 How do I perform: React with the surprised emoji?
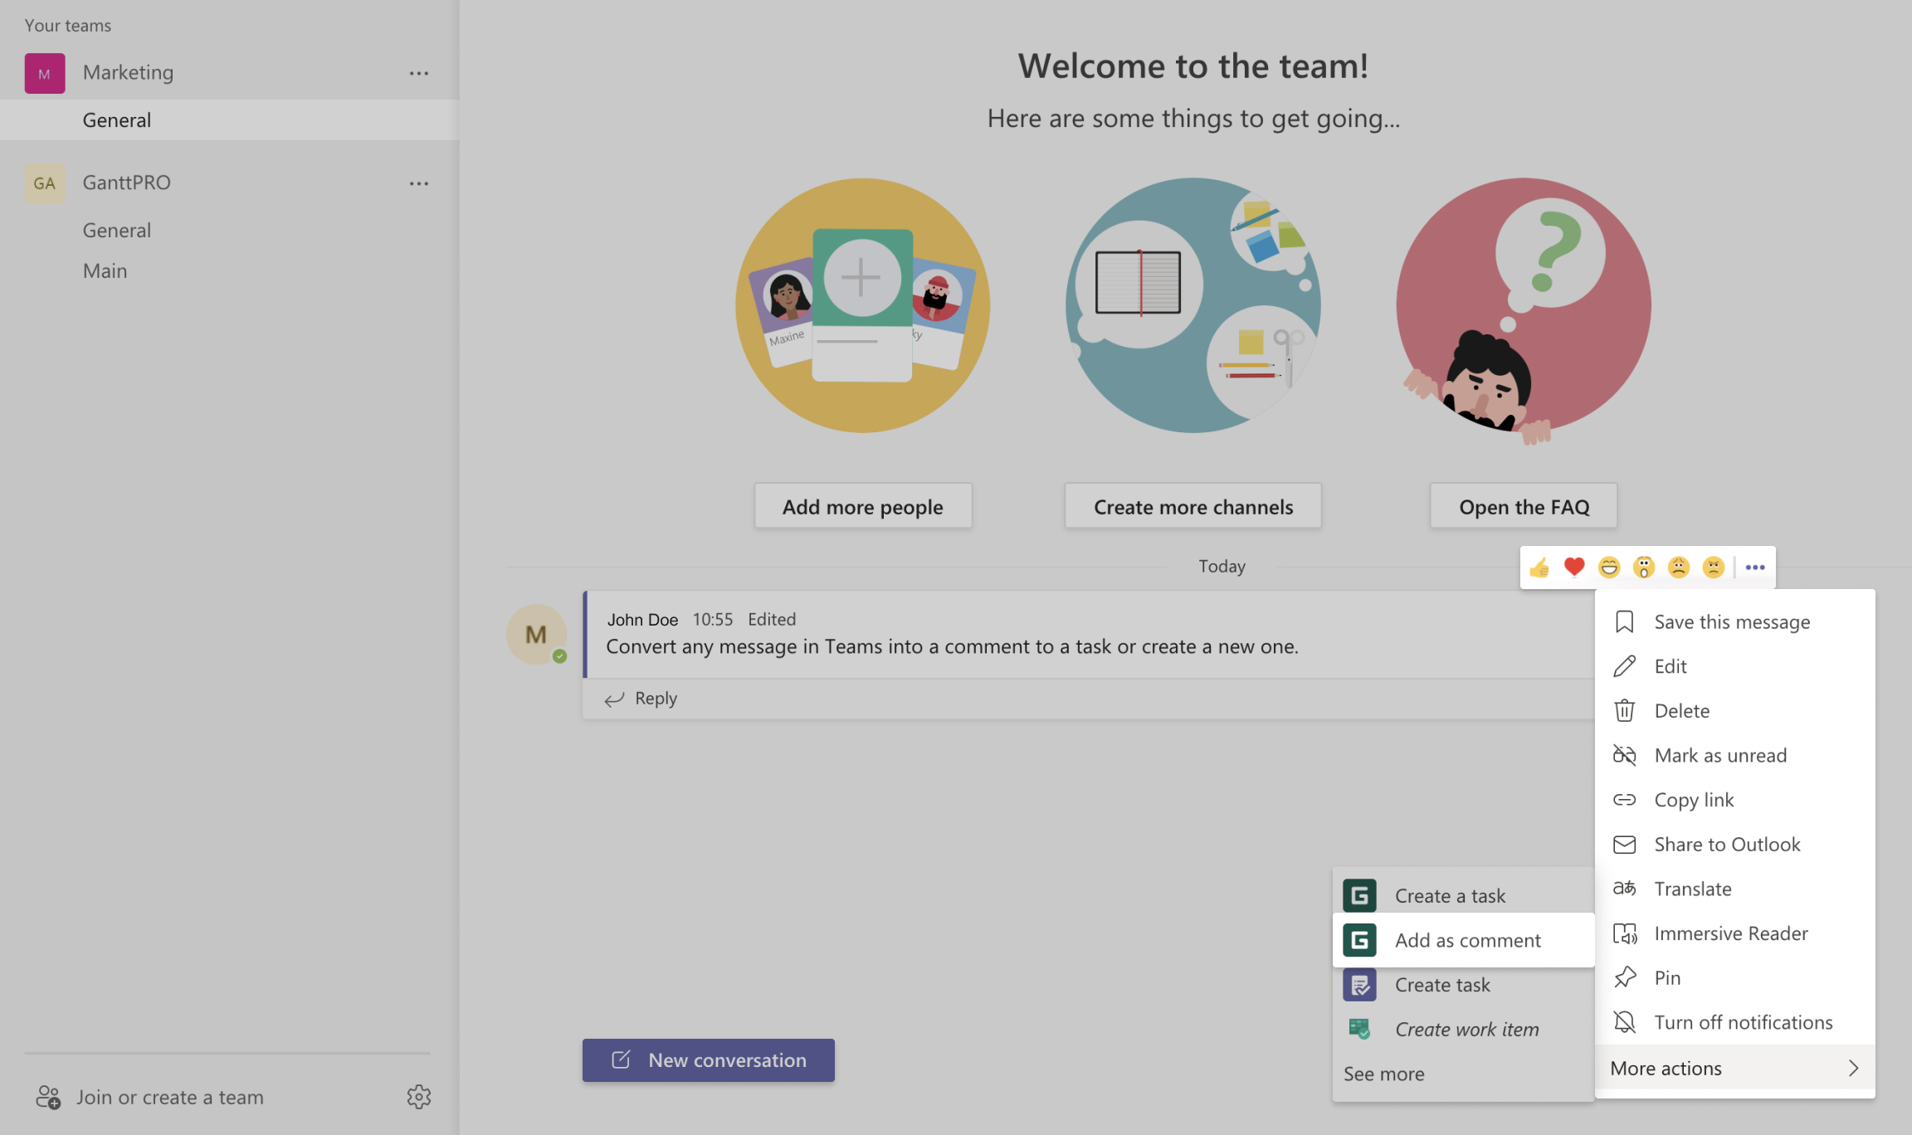tap(1644, 567)
